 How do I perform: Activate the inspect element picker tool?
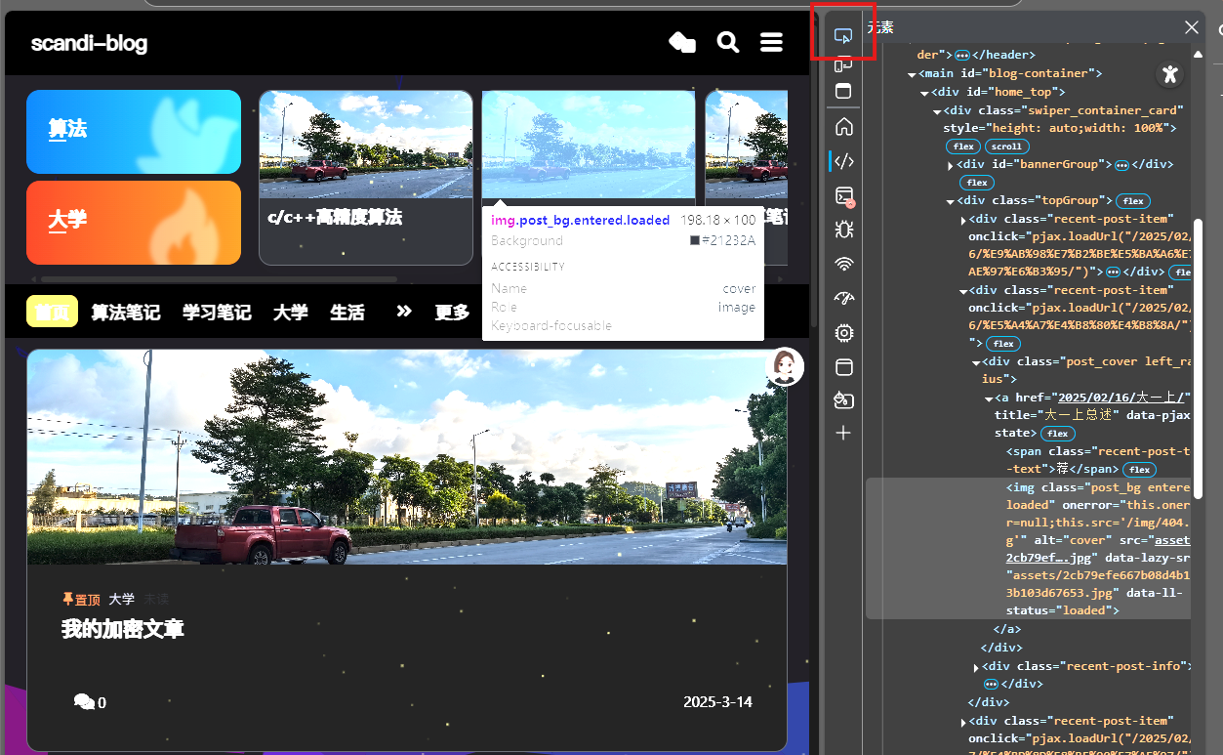coord(843,36)
